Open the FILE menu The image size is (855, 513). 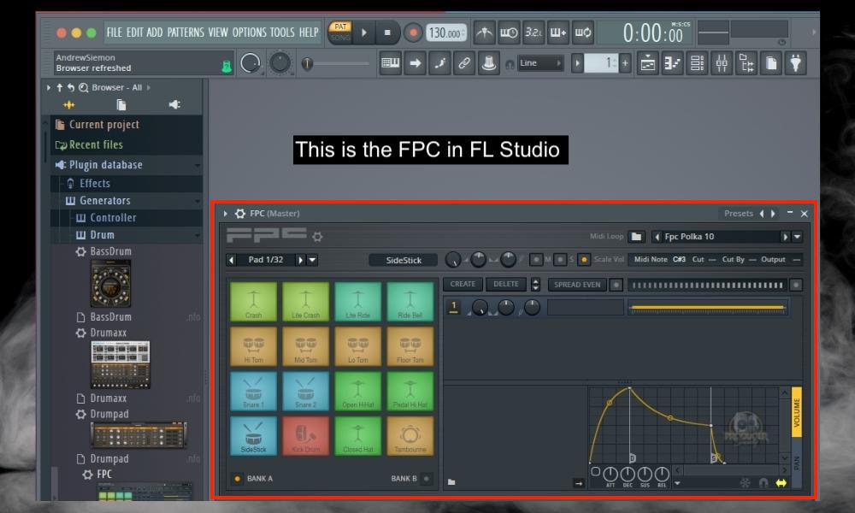[x=115, y=32]
